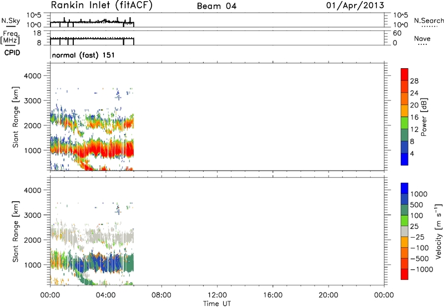Click the "Nave" legend label
Screen dimensions: 444x307
pyautogui.click(x=422, y=39)
